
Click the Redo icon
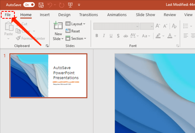click(x=62, y=5)
